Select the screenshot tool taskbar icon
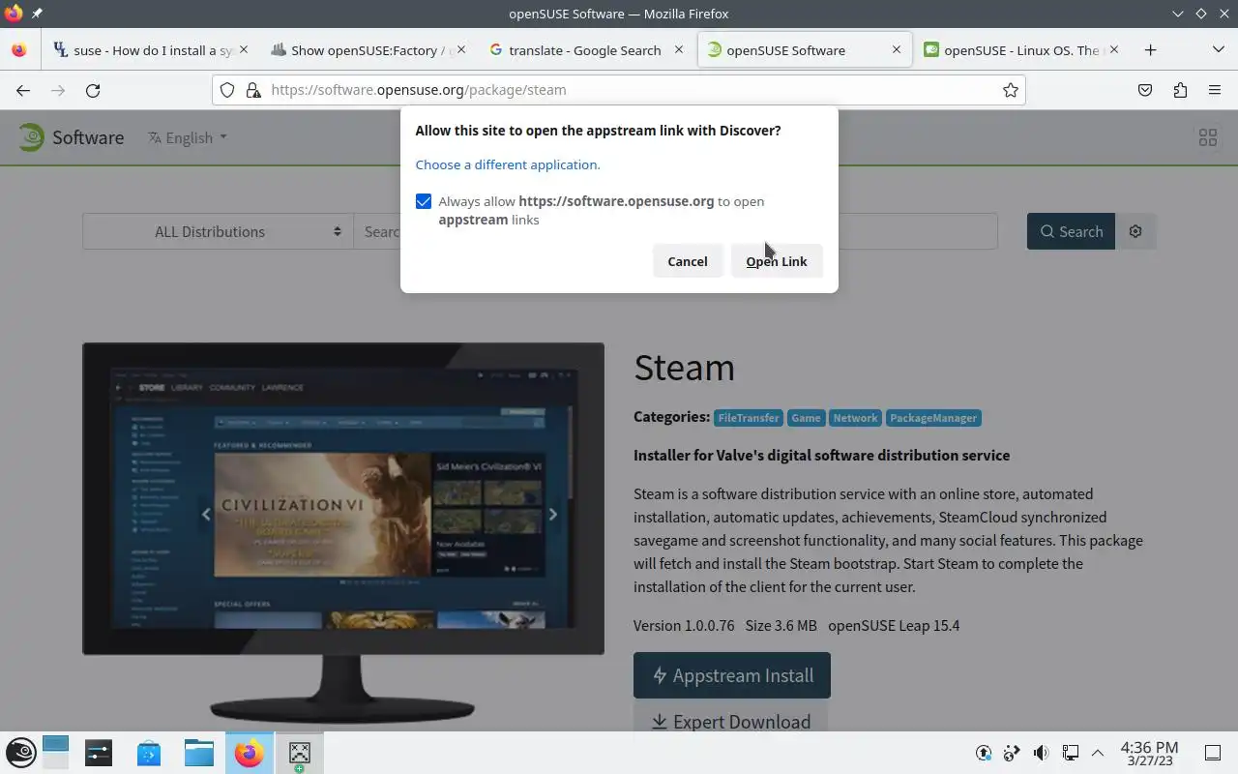The height and width of the screenshot is (774, 1238). tap(300, 753)
